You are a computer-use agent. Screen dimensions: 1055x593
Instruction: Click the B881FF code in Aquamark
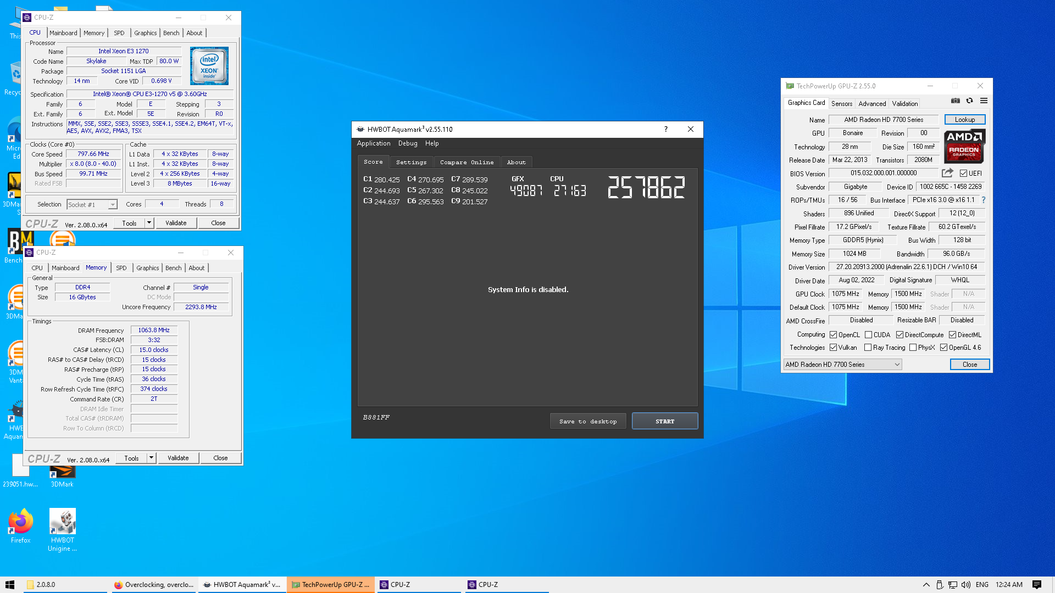(x=376, y=417)
